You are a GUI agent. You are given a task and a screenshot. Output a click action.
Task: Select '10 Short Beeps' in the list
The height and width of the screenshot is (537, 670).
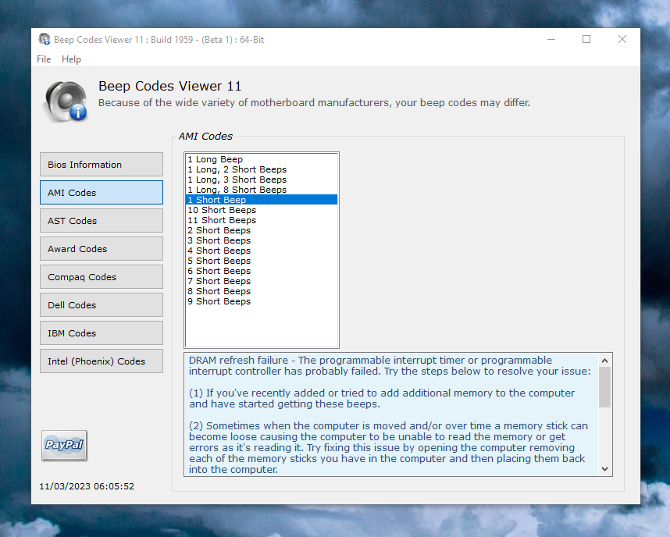pyautogui.click(x=262, y=210)
